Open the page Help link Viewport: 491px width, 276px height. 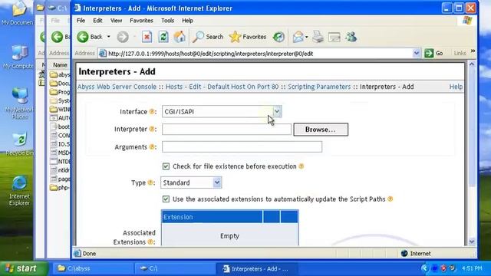pos(456,87)
